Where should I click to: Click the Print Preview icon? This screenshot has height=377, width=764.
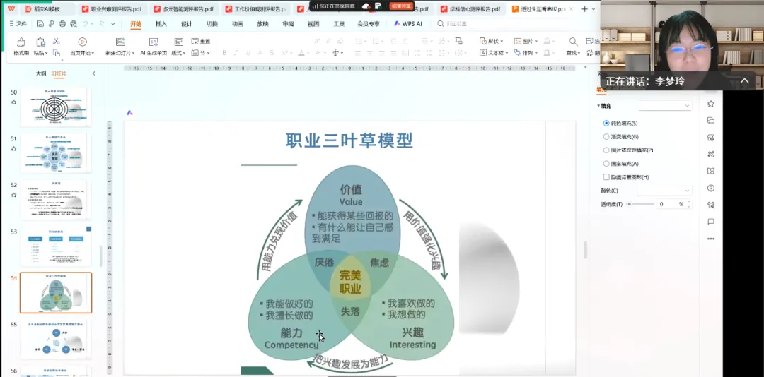(74, 23)
